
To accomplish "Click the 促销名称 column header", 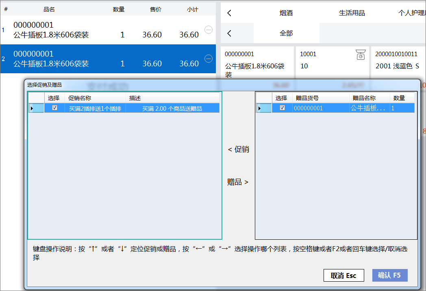I will [96, 98].
